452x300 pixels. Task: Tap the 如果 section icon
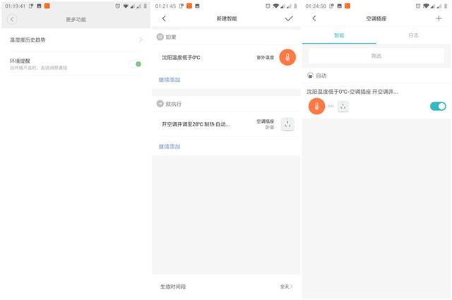(x=160, y=37)
